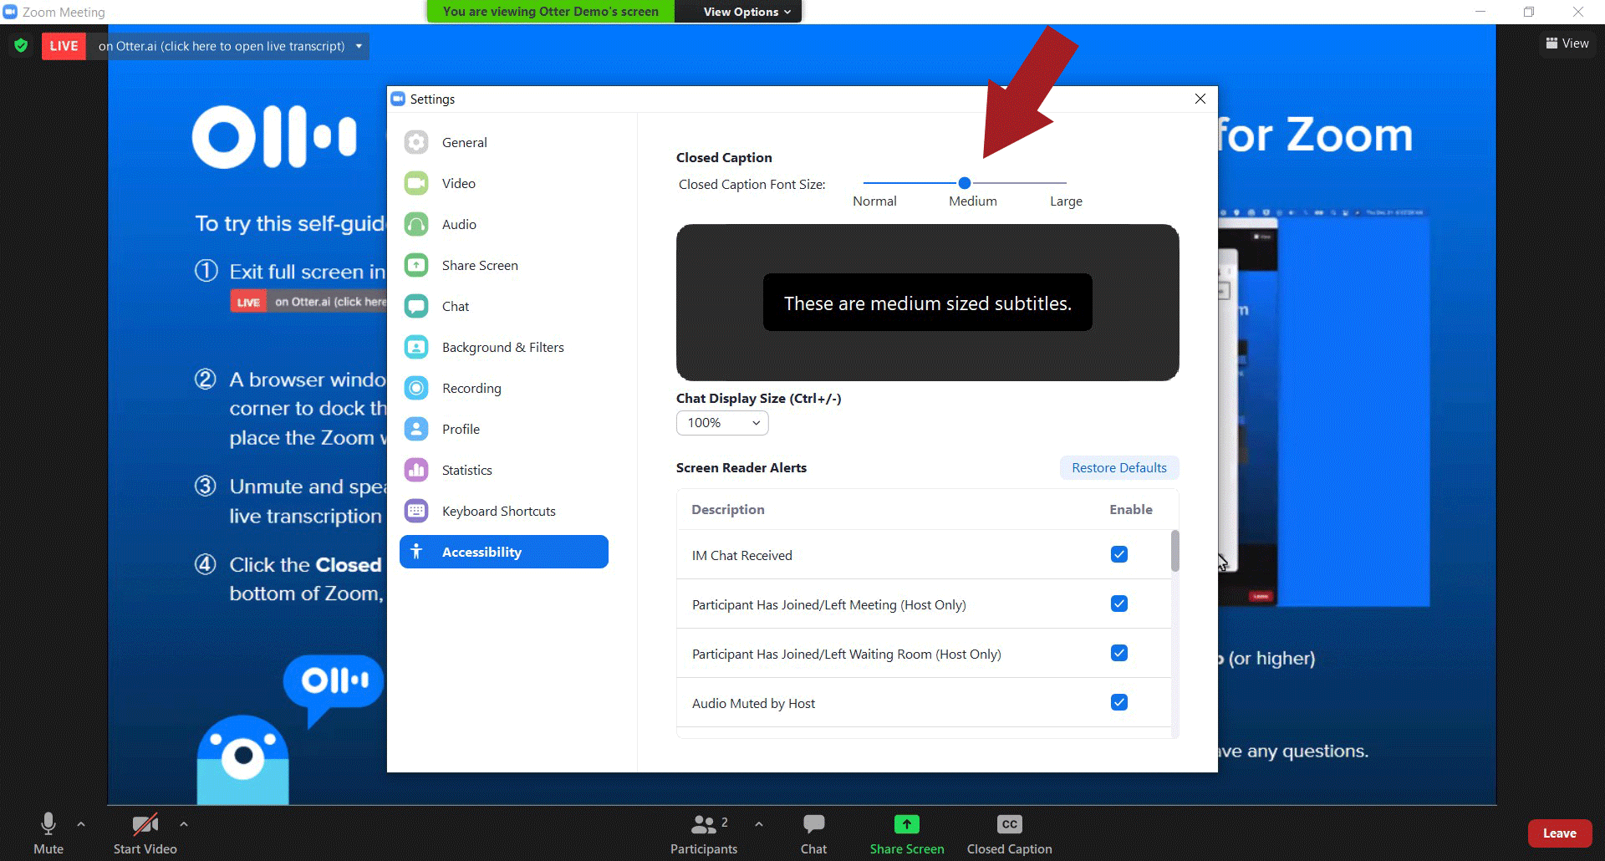
Task: Select Profile settings label
Action: tap(461, 429)
